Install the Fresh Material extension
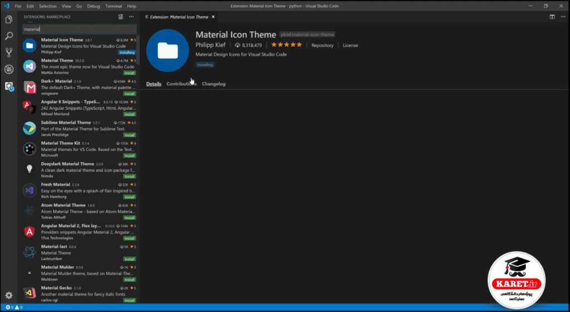The image size is (570, 312). click(129, 197)
